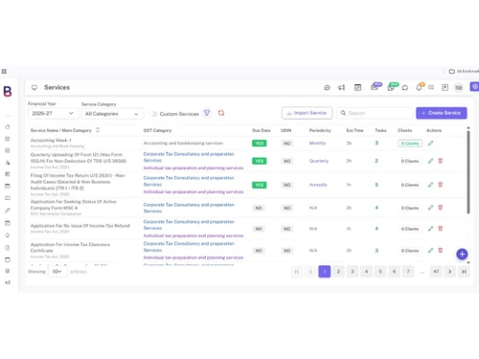Viewport: 479px width, 359px height.
Task: Select current page 1 button
Action: 325,272
